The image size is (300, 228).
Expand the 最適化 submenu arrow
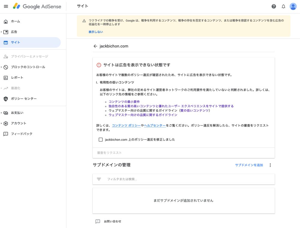pos(1,88)
